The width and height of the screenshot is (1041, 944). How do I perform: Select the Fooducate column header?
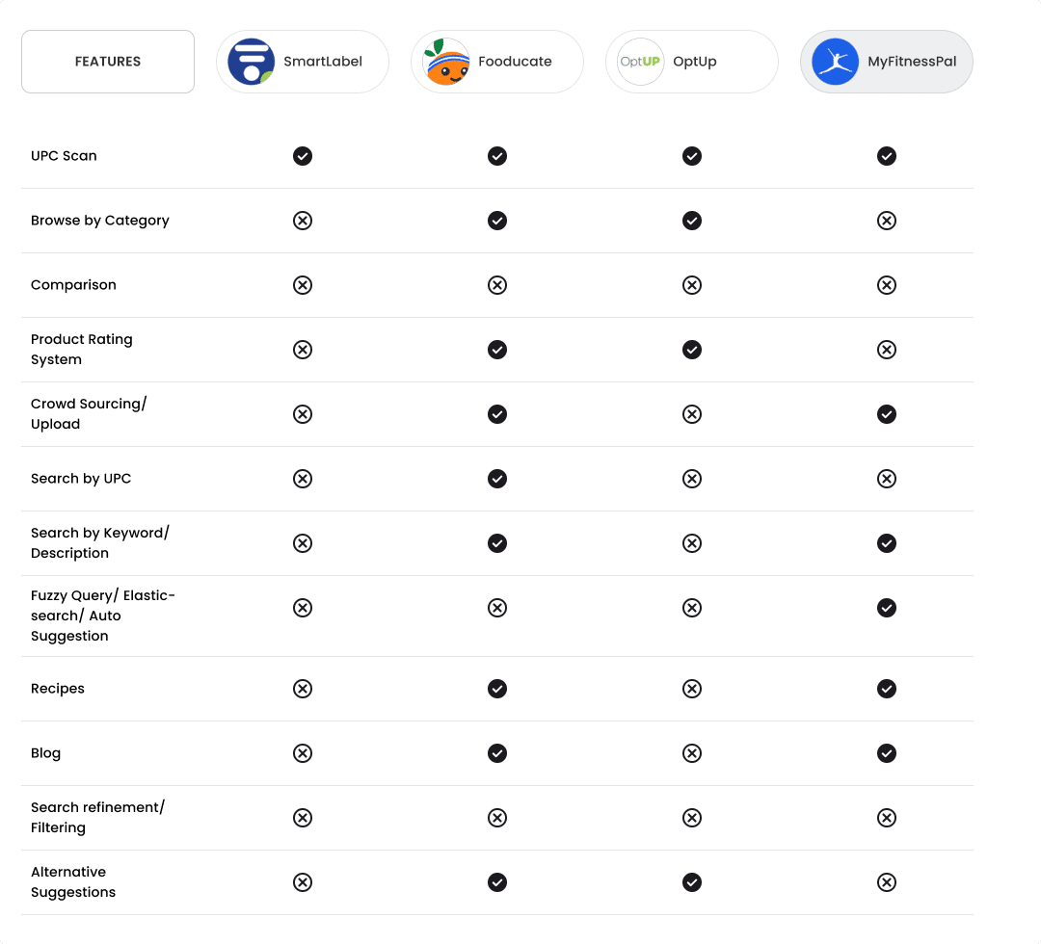(x=496, y=62)
